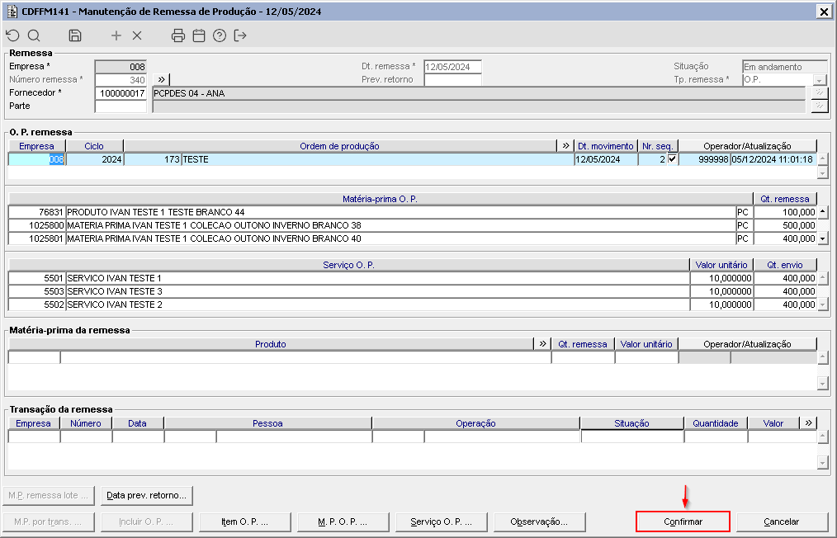Click the » header in O.P. remessa grid

coord(565,146)
